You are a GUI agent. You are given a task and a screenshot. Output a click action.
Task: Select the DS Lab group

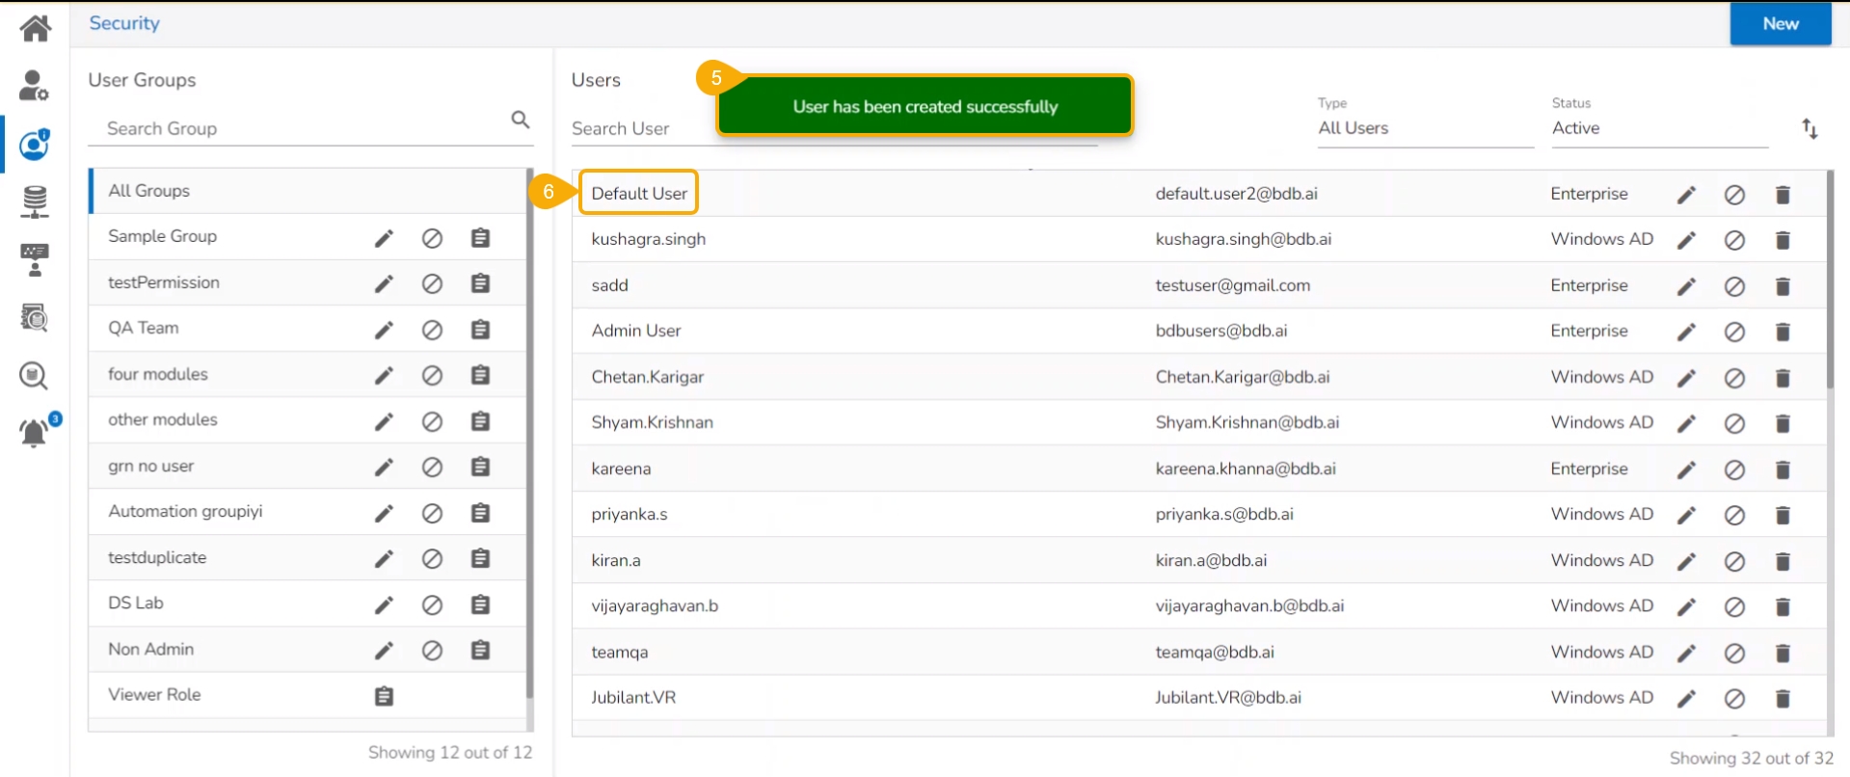(136, 603)
